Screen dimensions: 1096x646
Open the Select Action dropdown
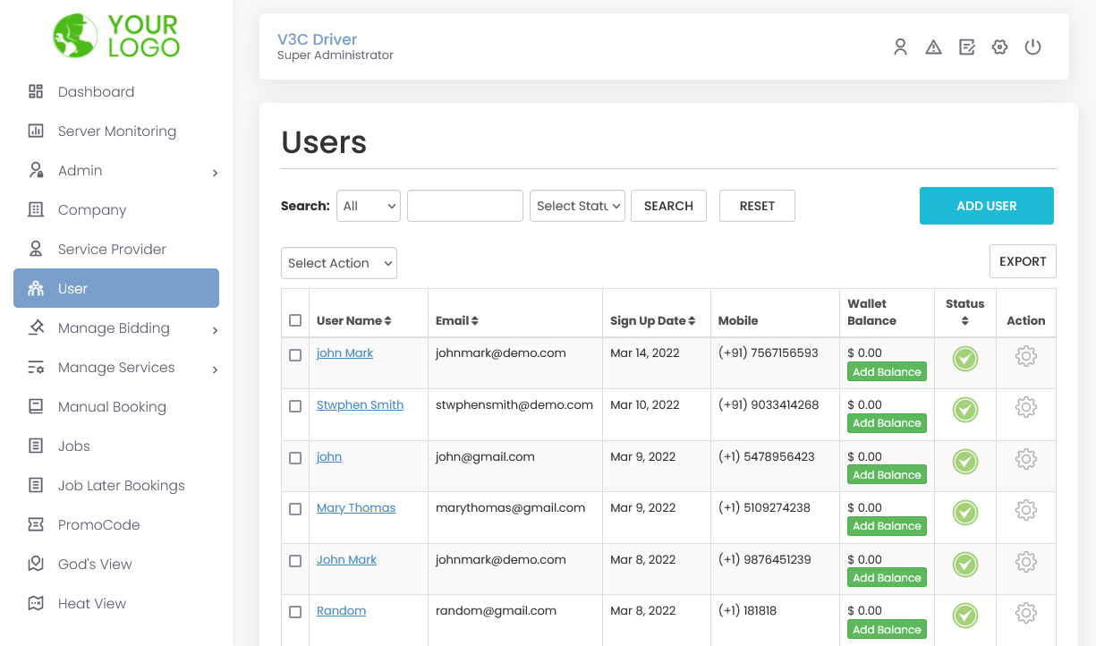(x=338, y=262)
